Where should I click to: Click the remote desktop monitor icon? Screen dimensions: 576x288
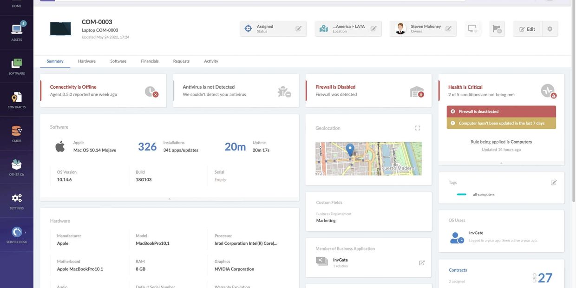[473, 29]
